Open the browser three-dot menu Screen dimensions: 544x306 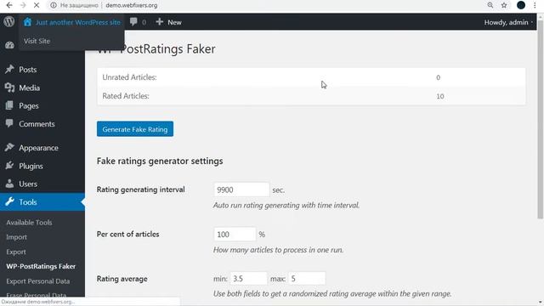coord(535,5)
